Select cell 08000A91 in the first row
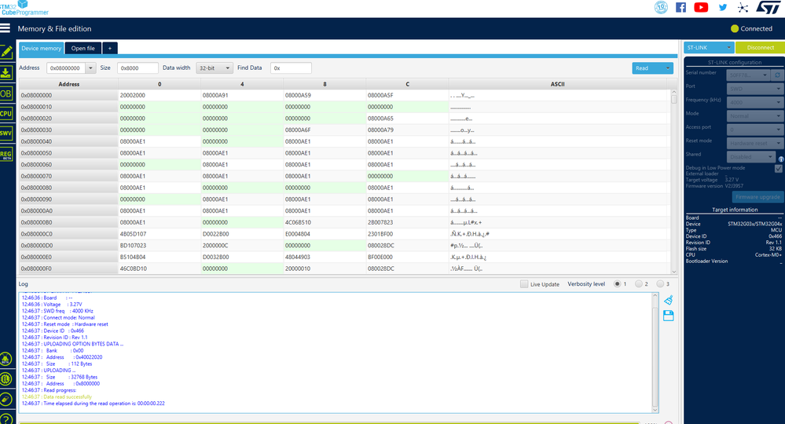Image resolution: width=785 pixels, height=424 pixels. coord(242,95)
